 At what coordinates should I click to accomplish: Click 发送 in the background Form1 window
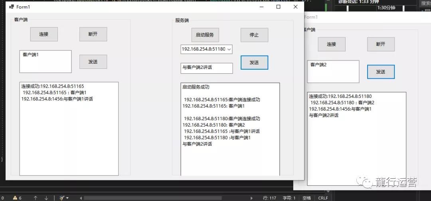pyautogui.click(x=381, y=72)
